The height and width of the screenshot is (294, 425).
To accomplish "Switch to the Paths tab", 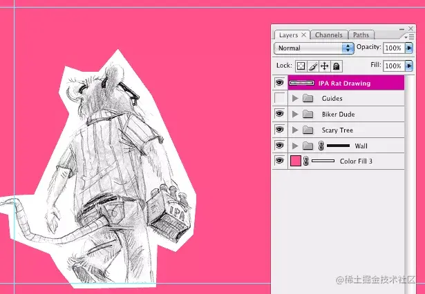I will 361,35.
